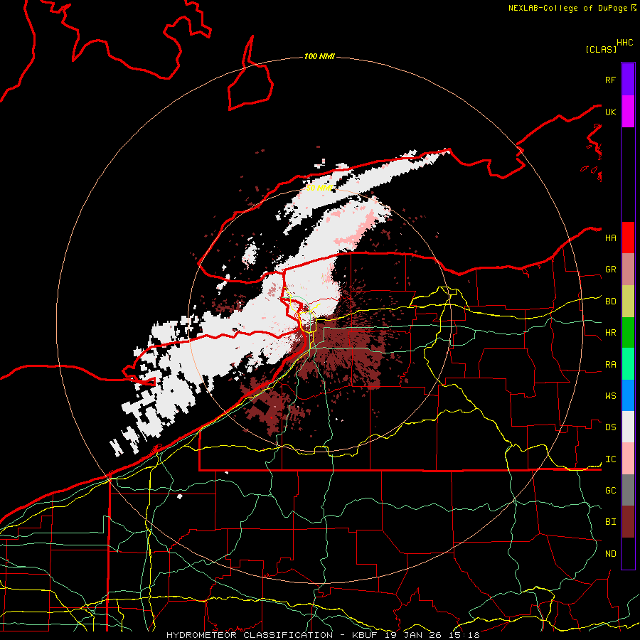Viewport: 640px width, 640px height.
Task: Click the 100 NMI range ring label
Action: [319, 56]
